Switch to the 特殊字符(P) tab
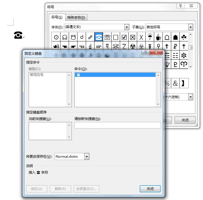Screen dimensions: 203x200 76,18
